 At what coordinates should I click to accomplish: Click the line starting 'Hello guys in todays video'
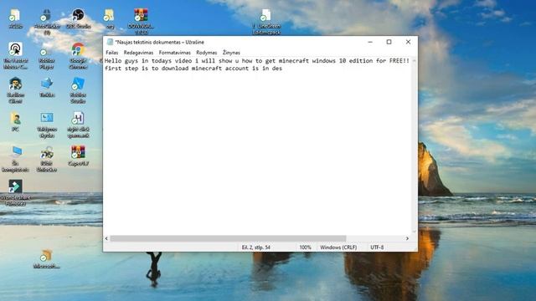257,61
